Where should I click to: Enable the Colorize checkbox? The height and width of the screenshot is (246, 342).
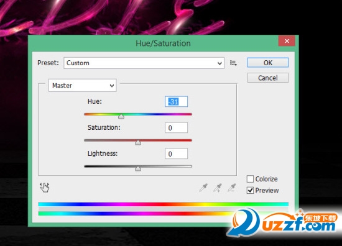point(250,179)
